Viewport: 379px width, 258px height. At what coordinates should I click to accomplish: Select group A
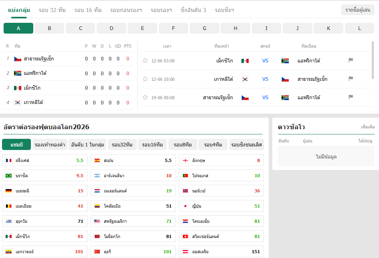(x=18, y=28)
